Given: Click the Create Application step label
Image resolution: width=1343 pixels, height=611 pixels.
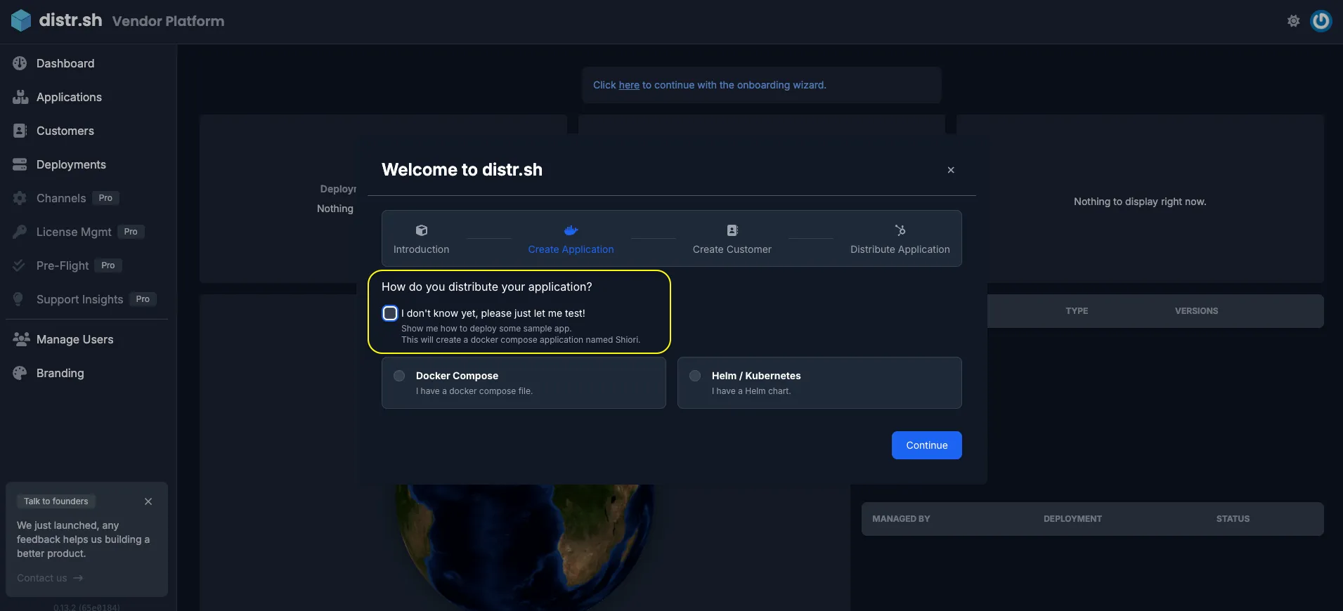Looking at the screenshot, I should (571, 249).
